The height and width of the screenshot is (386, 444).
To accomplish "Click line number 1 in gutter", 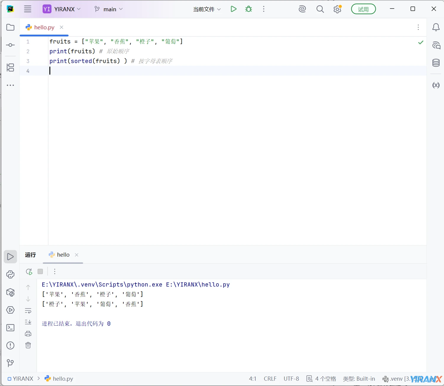I will tap(28, 41).
